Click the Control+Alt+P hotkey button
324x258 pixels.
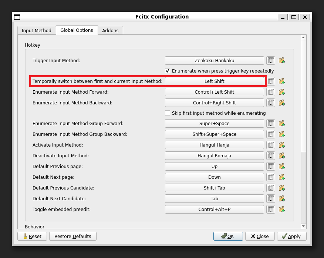tap(215, 210)
